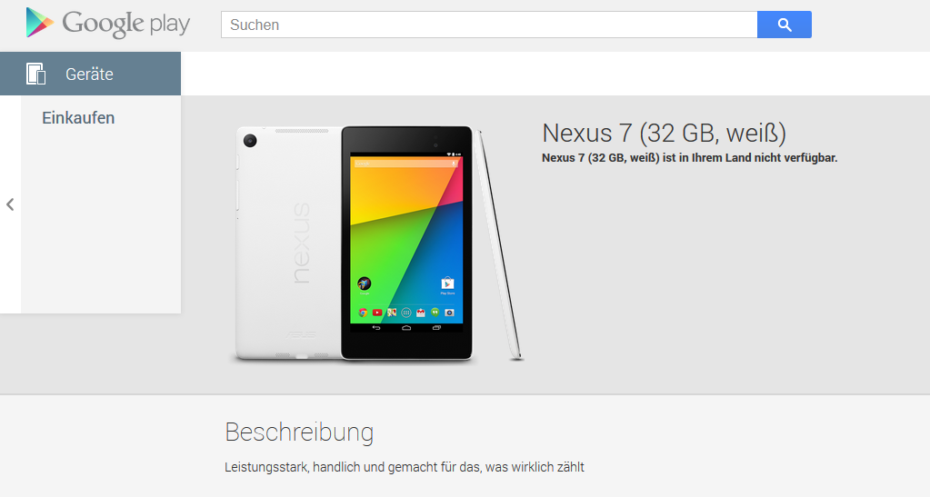Click the blue magnifier search button
Viewport: 930px width, 497px height.
coord(785,25)
